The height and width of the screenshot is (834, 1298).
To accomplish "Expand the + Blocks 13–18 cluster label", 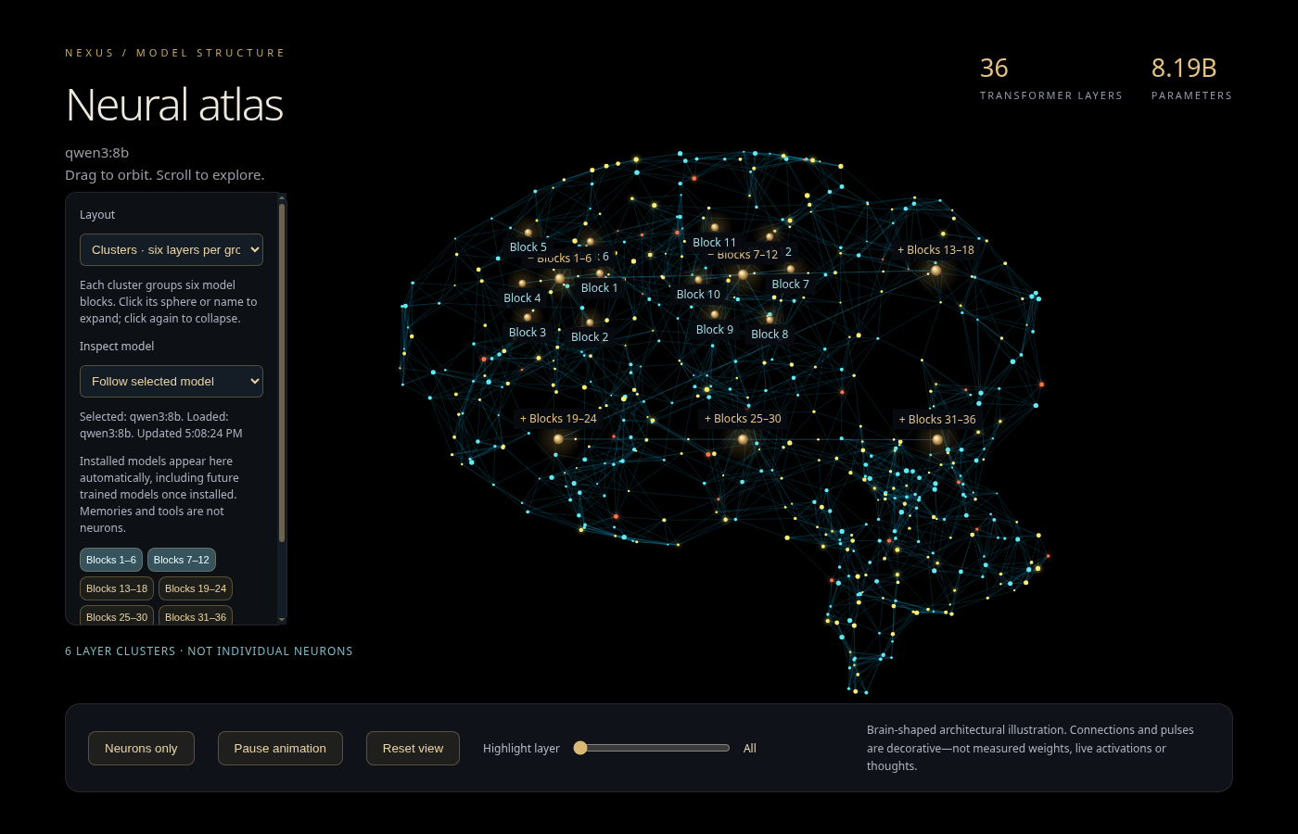I will (x=935, y=250).
